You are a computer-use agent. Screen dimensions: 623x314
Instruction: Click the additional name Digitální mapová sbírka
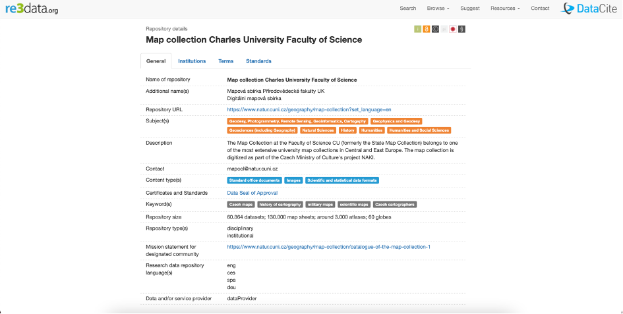[254, 99]
